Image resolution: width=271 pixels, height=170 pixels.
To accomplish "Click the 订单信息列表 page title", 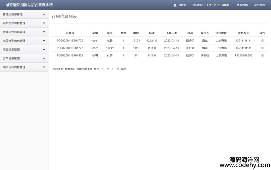I will point(64,16).
